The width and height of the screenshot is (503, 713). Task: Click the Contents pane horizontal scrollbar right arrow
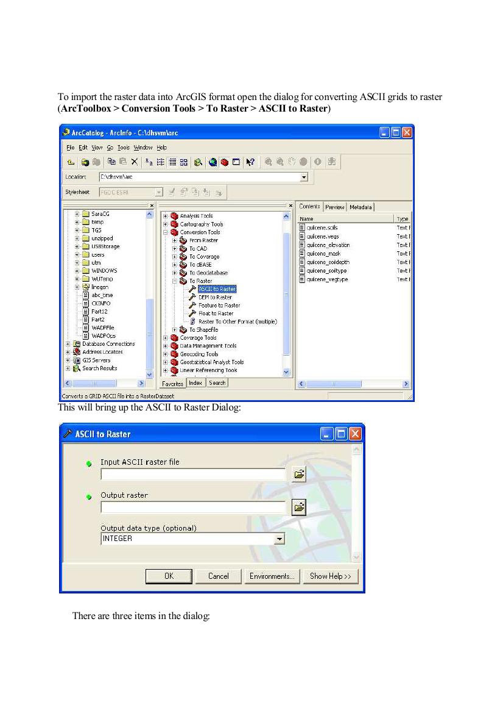click(406, 384)
